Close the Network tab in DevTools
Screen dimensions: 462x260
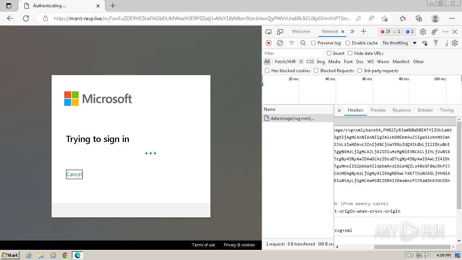pos(343,31)
